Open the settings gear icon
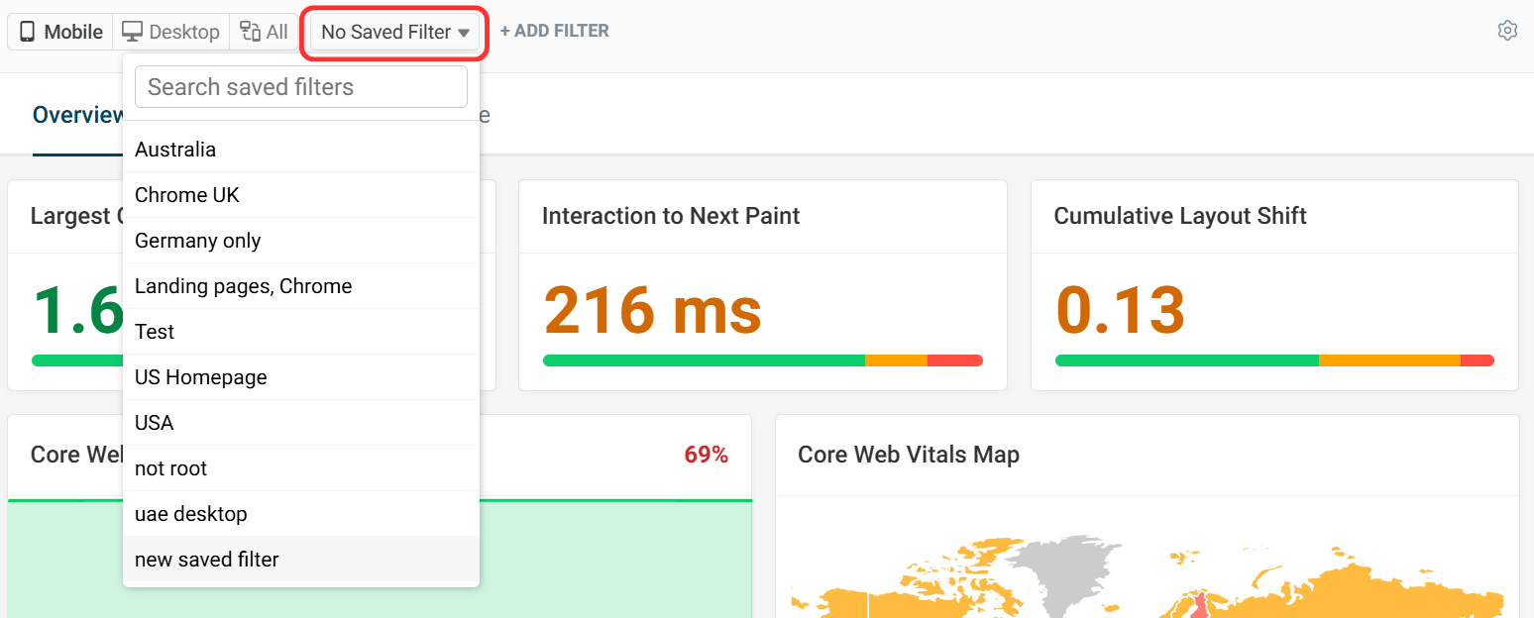The width and height of the screenshot is (1534, 618). click(1507, 31)
